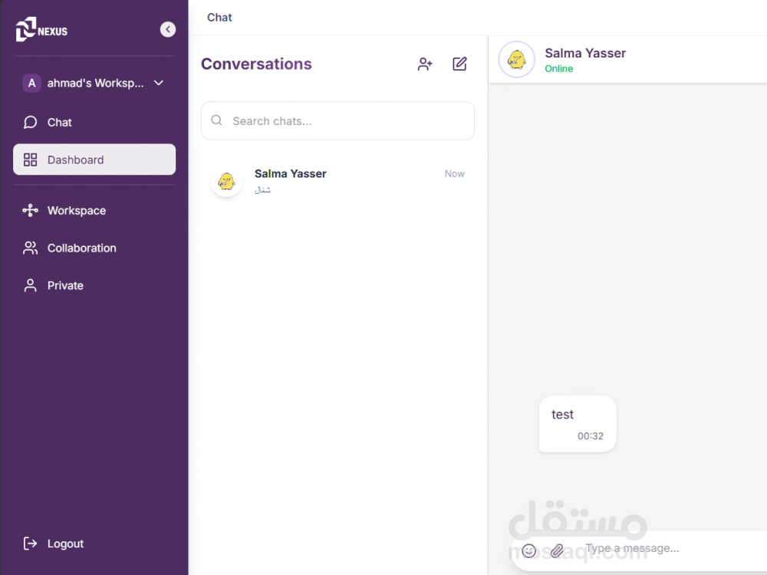Collapse the sidebar with the arrow button

click(168, 29)
